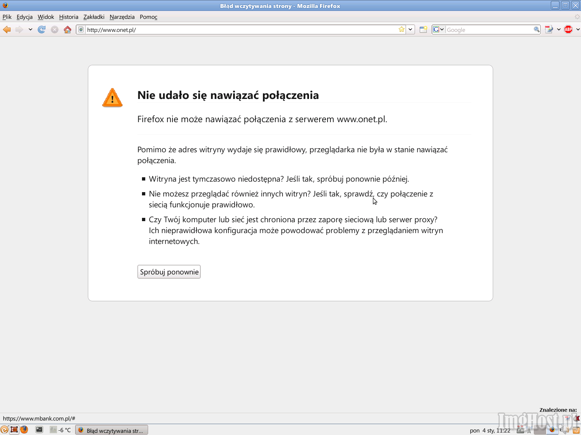Go back with the Back arrow button
The image size is (581, 435).
click(7, 30)
